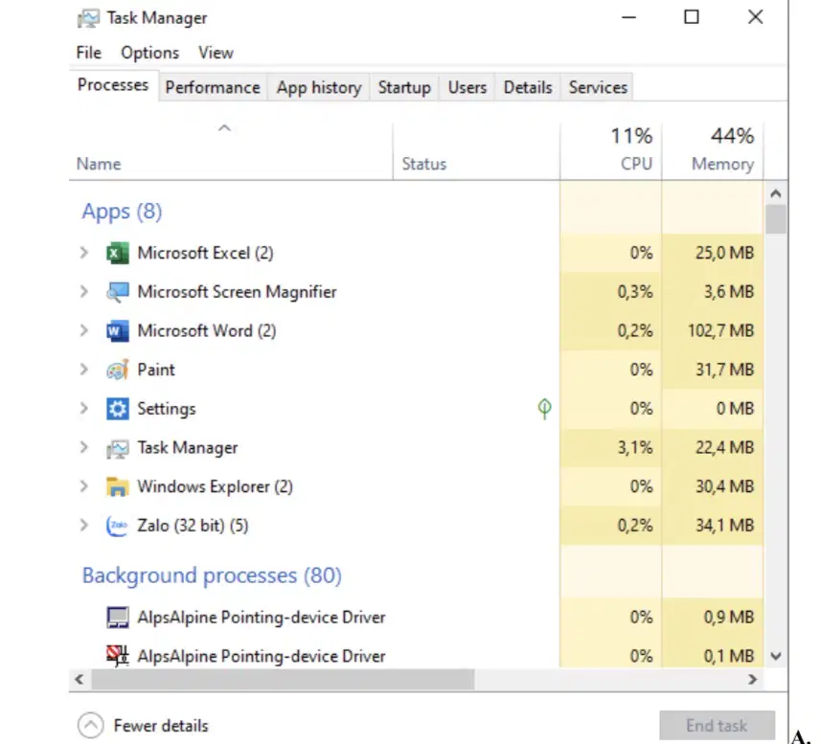Click the horizontal scrollbar thumb
Screen dimensions: 821x744
coord(283,680)
